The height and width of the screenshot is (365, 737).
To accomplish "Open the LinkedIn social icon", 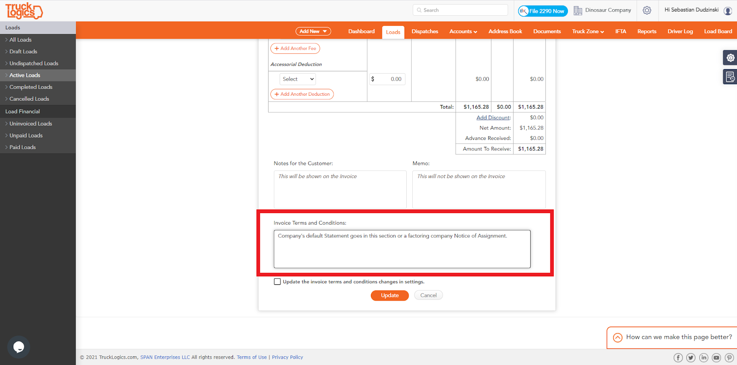I will [x=703, y=358].
